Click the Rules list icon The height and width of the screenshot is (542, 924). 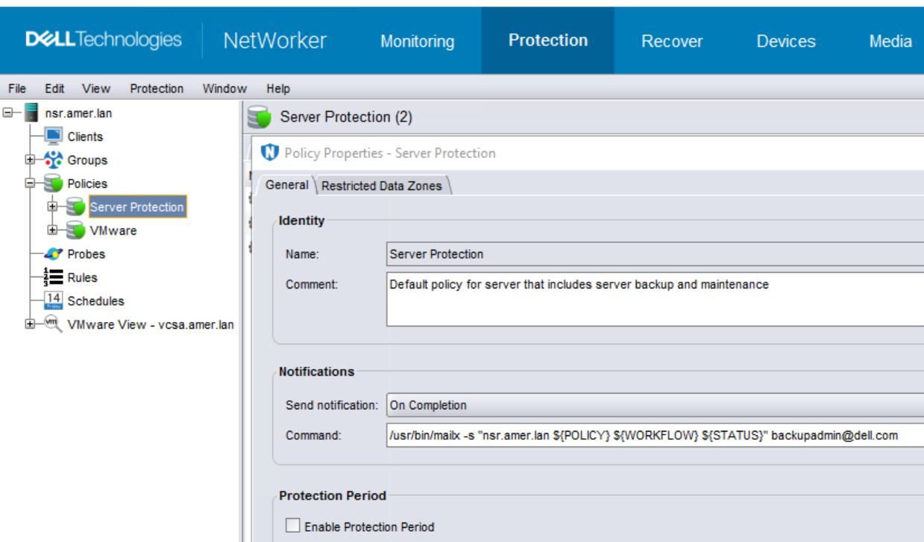[x=53, y=277]
